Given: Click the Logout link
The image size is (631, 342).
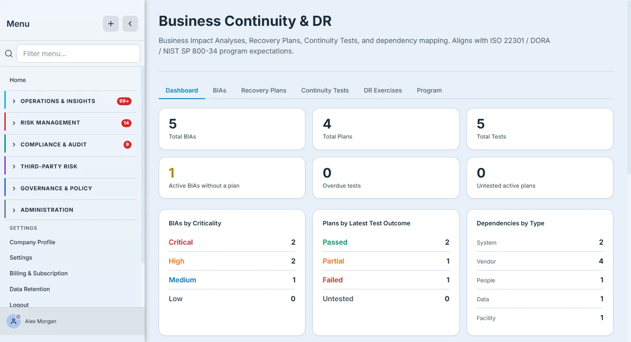Looking at the screenshot, I should (x=19, y=305).
